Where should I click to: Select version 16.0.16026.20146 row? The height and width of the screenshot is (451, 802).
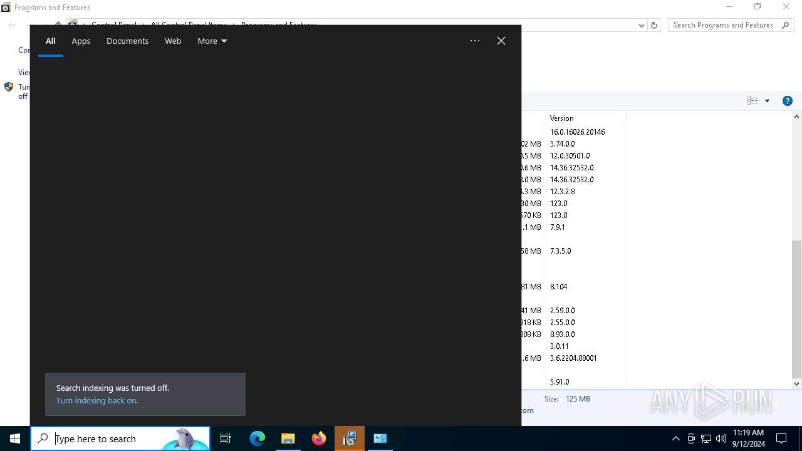coord(577,132)
